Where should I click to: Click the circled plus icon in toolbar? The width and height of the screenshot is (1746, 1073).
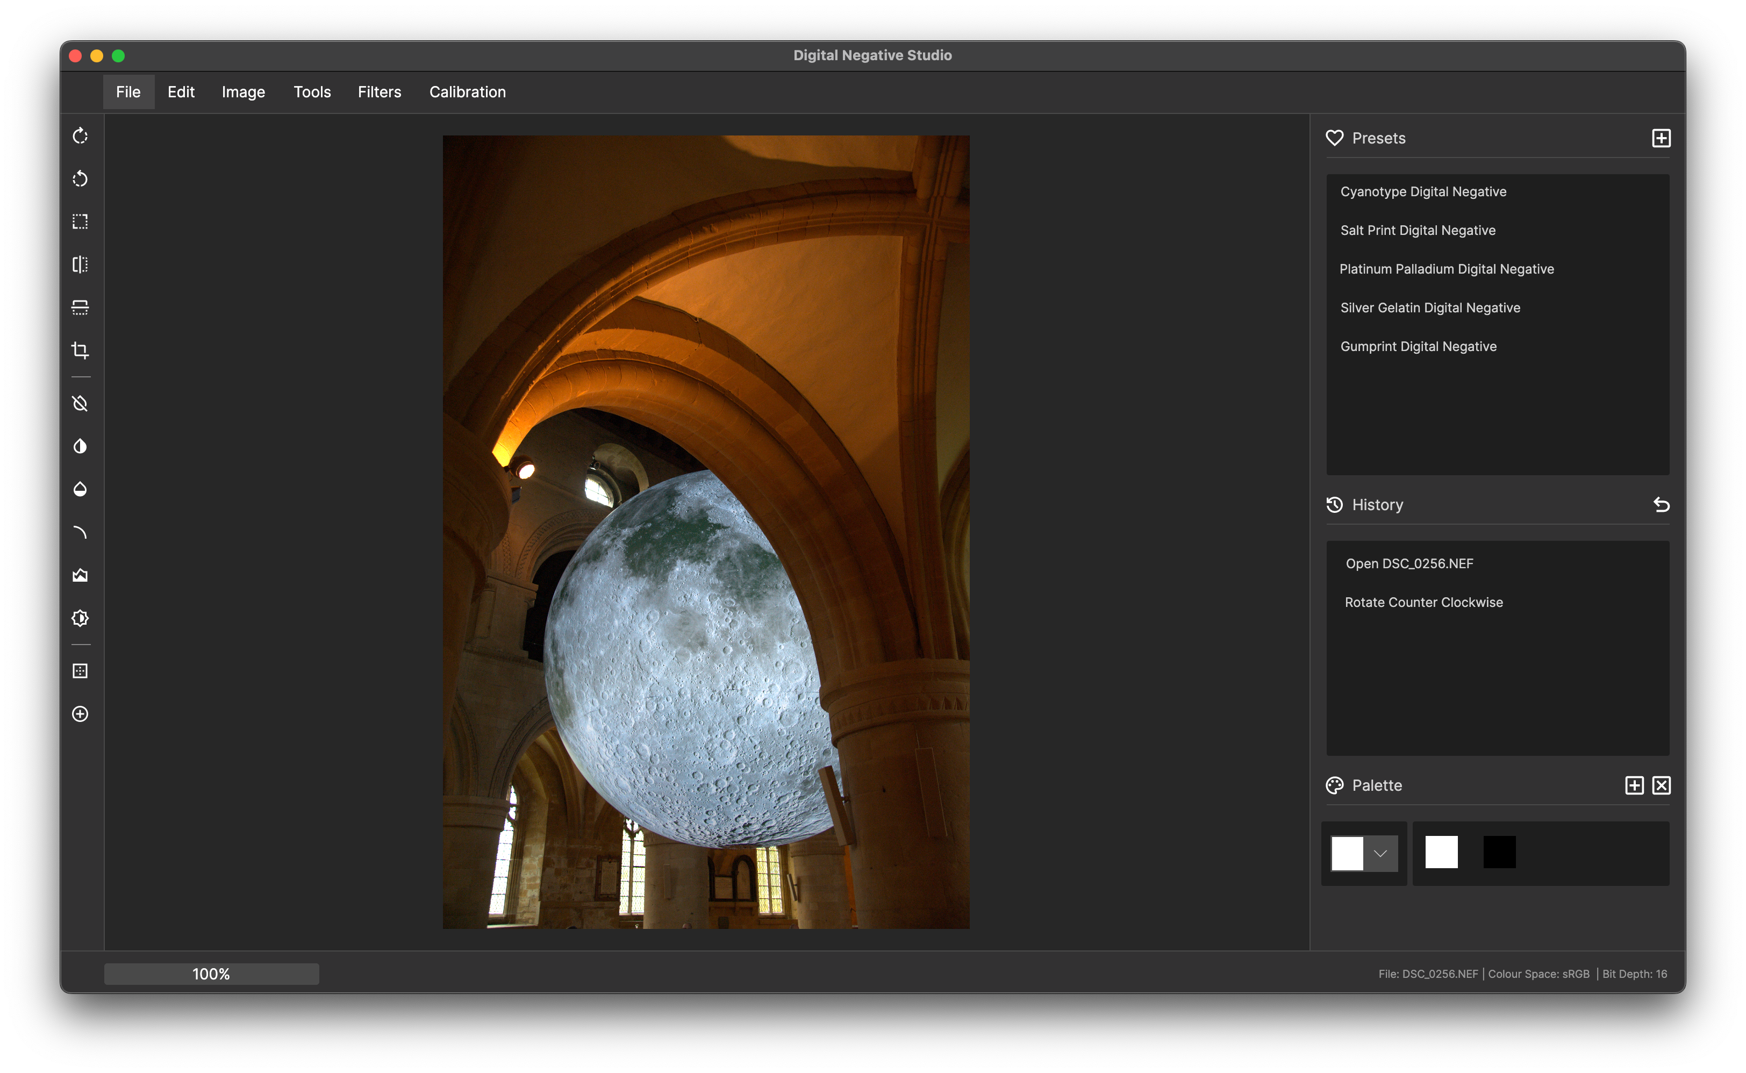point(80,714)
